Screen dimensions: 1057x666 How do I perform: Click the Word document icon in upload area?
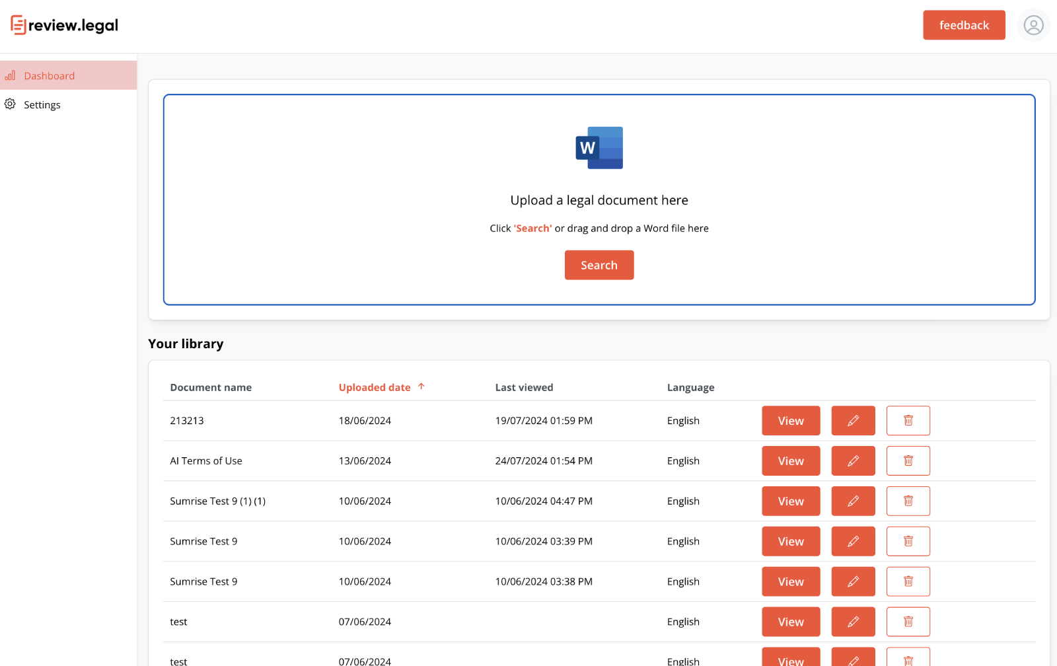click(599, 148)
